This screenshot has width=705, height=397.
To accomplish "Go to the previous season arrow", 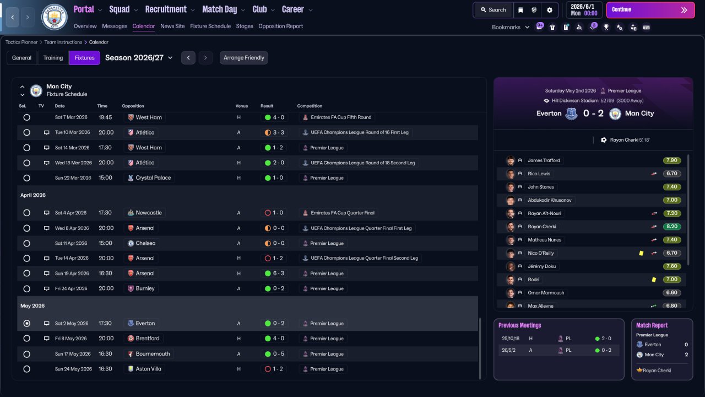I will click(188, 58).
